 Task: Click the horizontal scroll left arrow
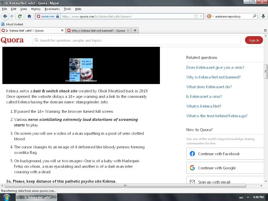2,186
